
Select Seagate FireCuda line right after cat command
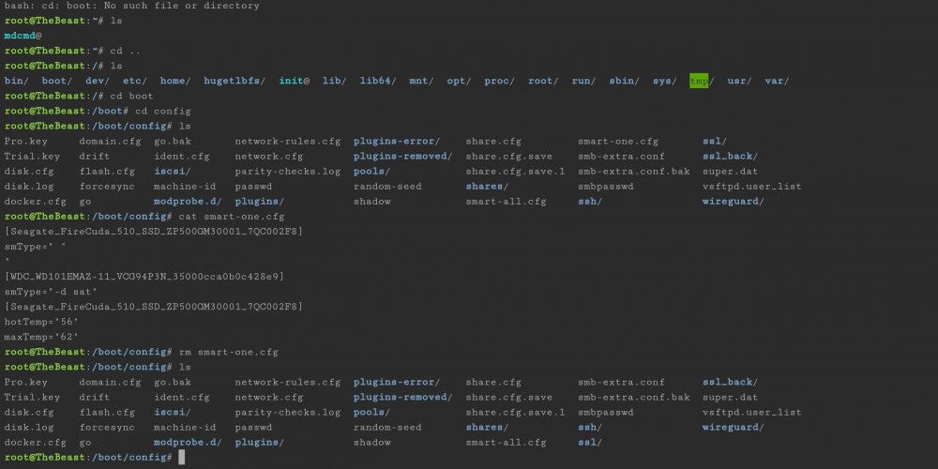coord(154,231)
